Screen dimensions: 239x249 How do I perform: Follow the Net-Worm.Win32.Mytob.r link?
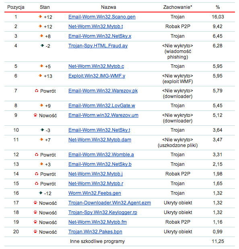96,184
